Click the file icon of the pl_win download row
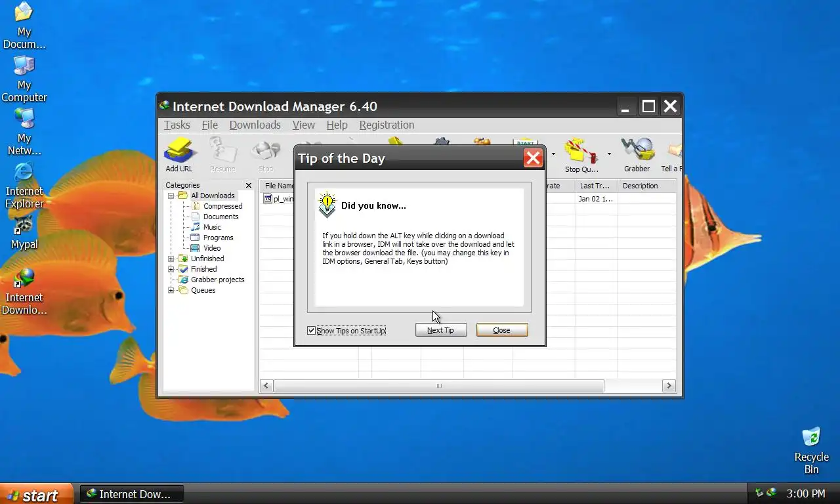 point(268,198)
